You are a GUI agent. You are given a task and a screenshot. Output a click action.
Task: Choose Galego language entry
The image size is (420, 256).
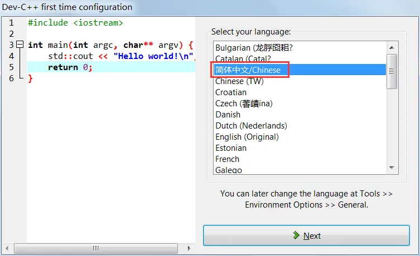click(x=300, y=170)
